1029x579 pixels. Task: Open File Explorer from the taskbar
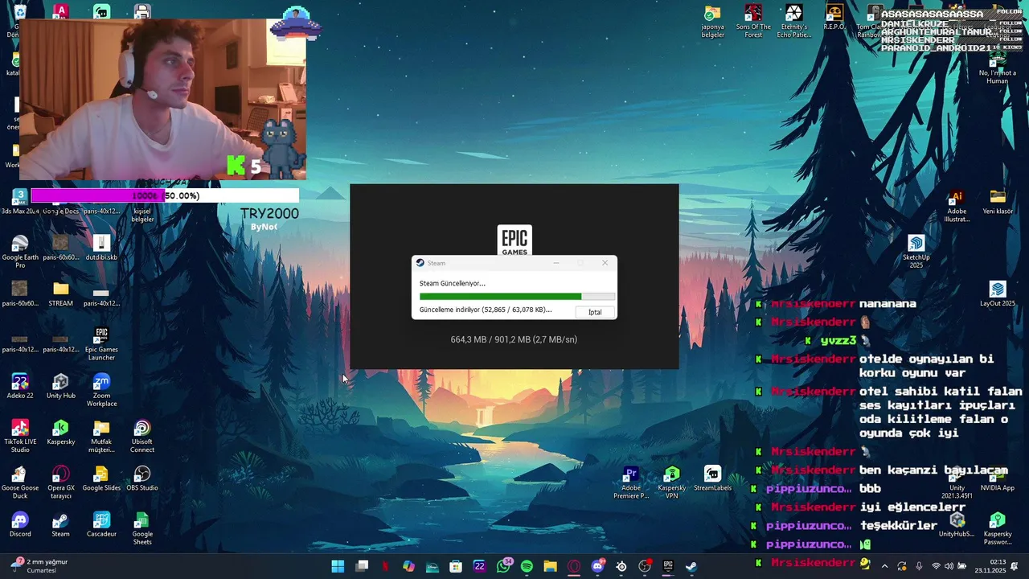click(550, 566)
